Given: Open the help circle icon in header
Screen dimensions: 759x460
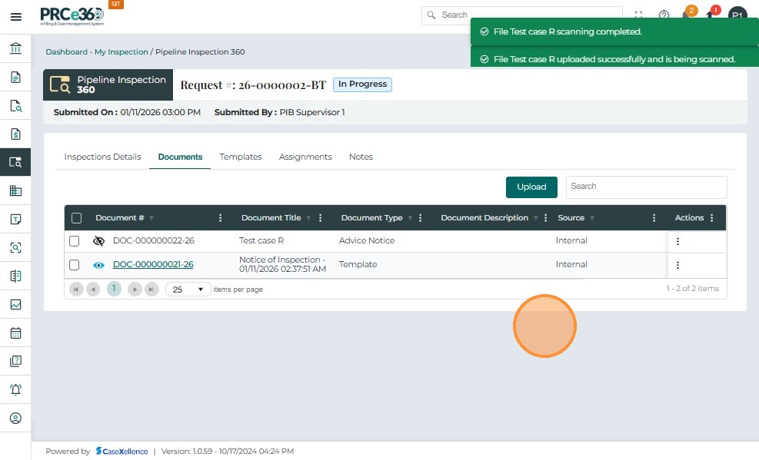Looking at the screenshot, I should point(664,15).
